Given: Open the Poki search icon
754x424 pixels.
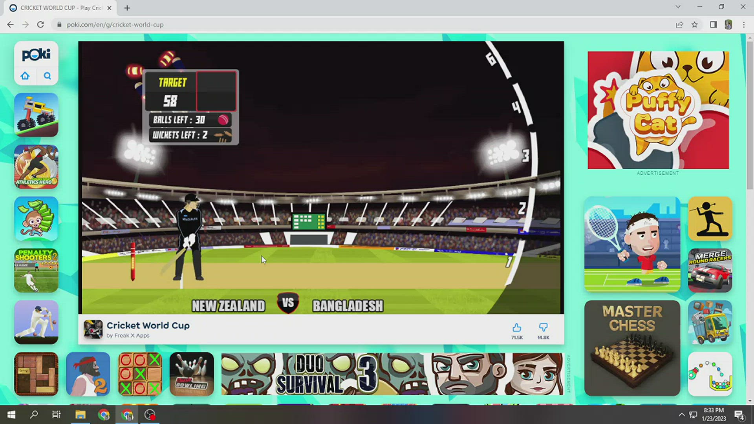Looking at the screenshot, I should tap(48, 76).
